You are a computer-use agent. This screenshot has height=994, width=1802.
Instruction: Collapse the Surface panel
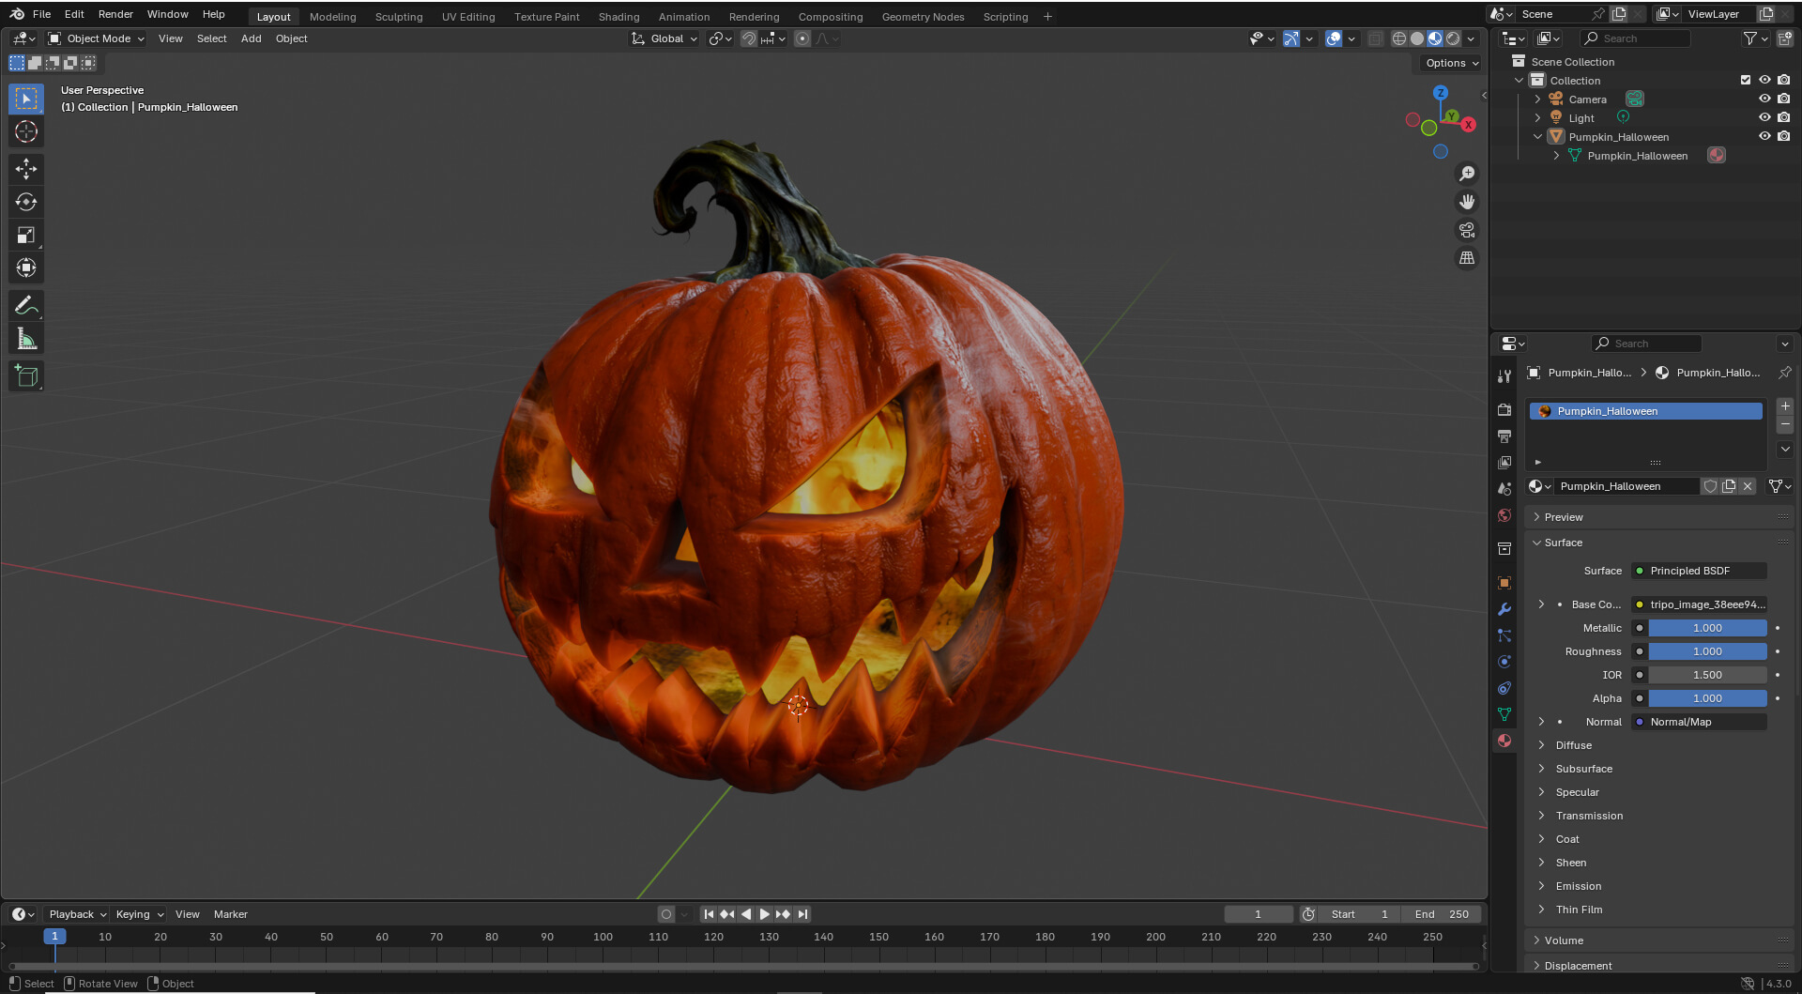[1564, 543]
